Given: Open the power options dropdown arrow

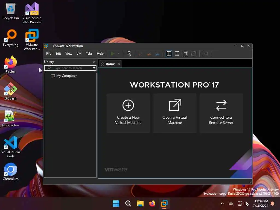Looking at the screenshot, I should (119, 54).
